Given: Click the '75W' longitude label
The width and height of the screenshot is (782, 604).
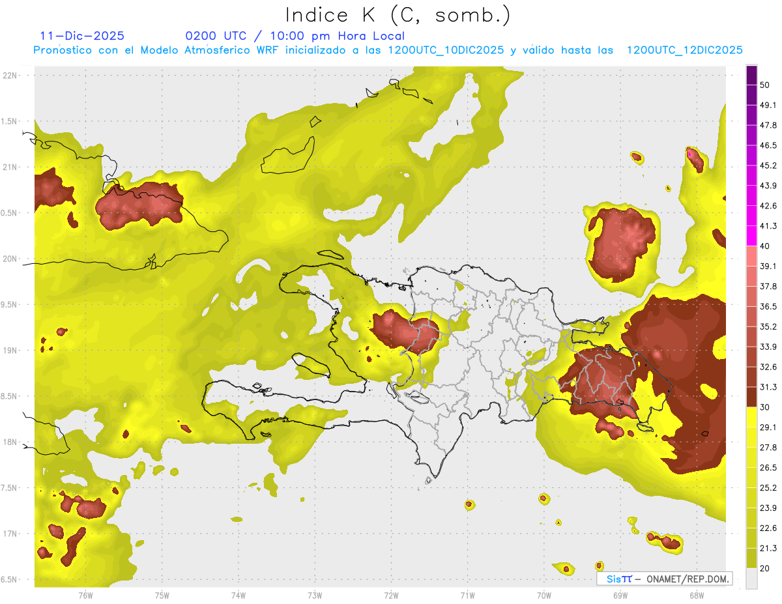Looking at the screenshot, I should coord(162,595).
